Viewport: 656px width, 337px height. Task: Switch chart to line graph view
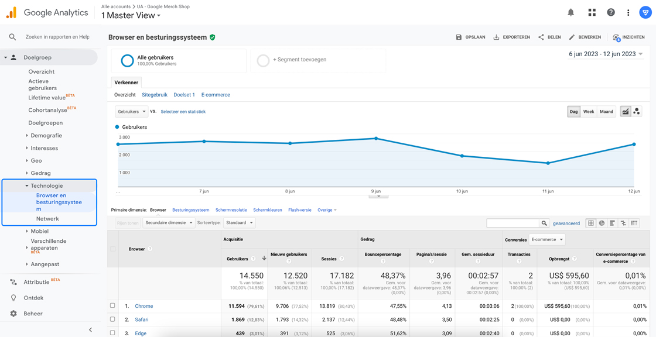tap(626, 112)
